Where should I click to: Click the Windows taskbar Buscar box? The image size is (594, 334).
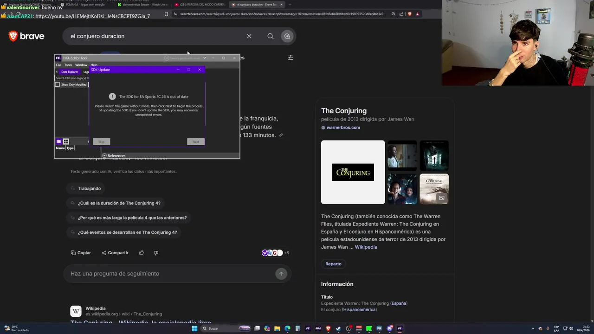point(226,328)
